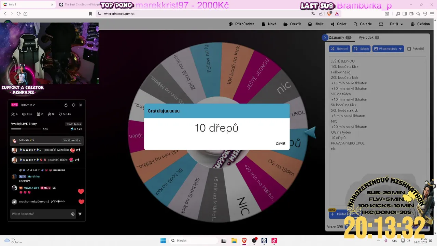This screenshot has width=437, height=246.
Task: Click Otevřít to open a wheel
Action: [292, 24]
